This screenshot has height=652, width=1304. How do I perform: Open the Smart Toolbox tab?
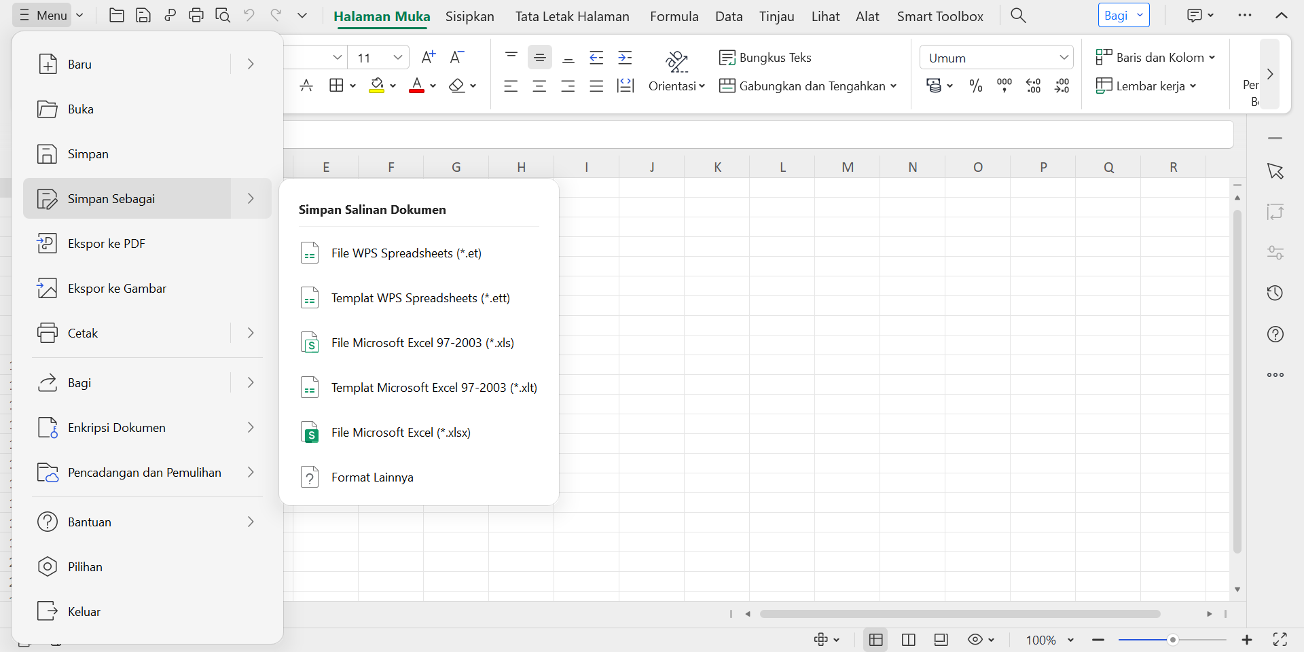(940, 16)
